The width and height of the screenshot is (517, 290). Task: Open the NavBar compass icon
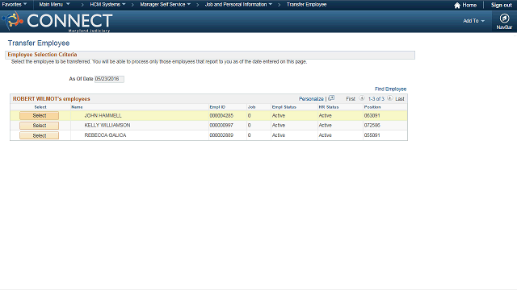[x=504, y=19]
